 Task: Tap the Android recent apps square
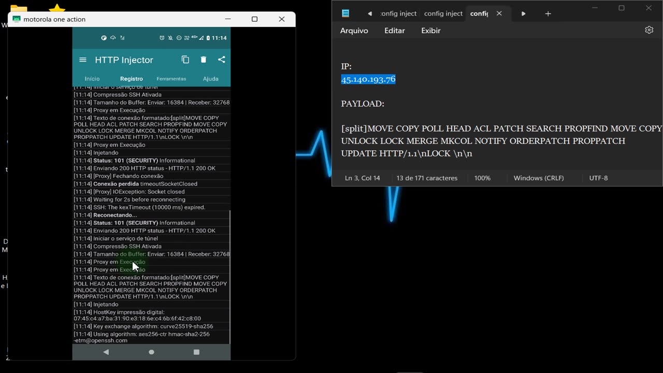196,352
